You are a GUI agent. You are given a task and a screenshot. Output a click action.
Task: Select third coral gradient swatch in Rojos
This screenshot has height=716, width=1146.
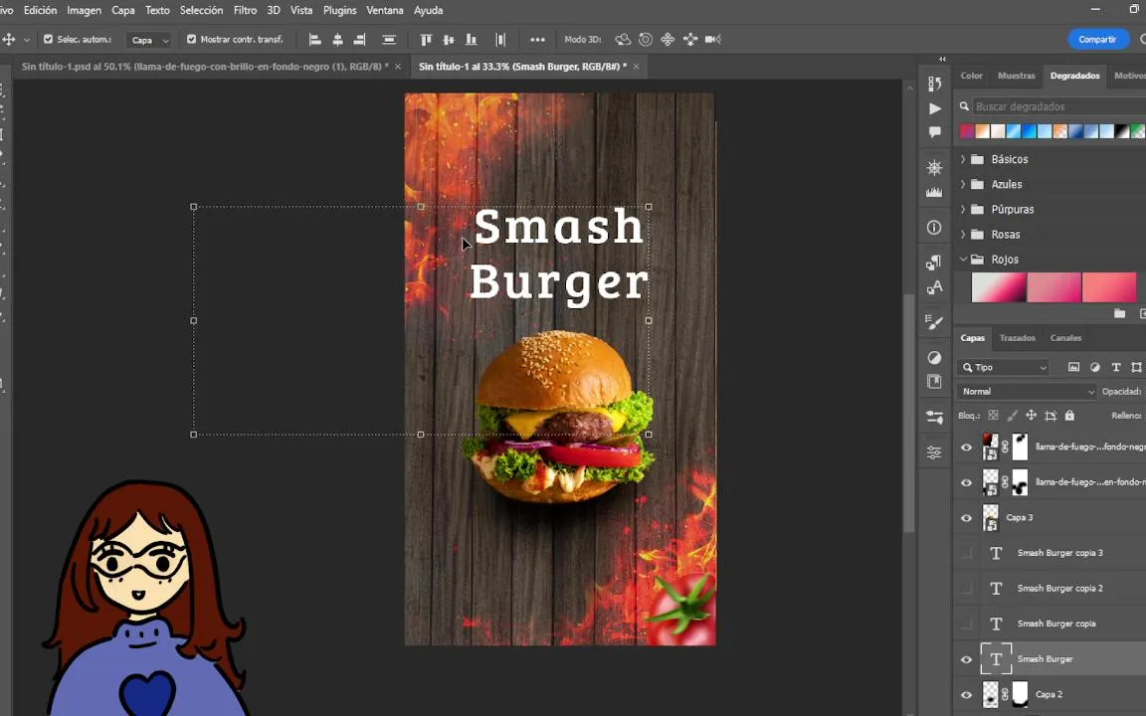(1109, 287)
